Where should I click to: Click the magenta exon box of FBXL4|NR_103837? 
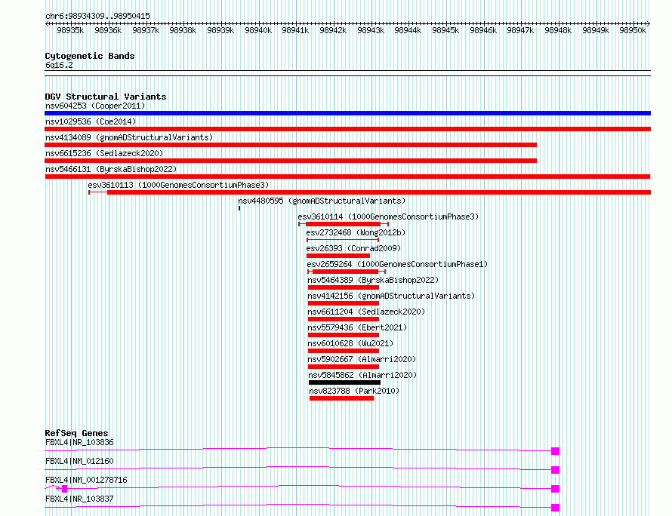pyautogui.click(x=556, y=508)
